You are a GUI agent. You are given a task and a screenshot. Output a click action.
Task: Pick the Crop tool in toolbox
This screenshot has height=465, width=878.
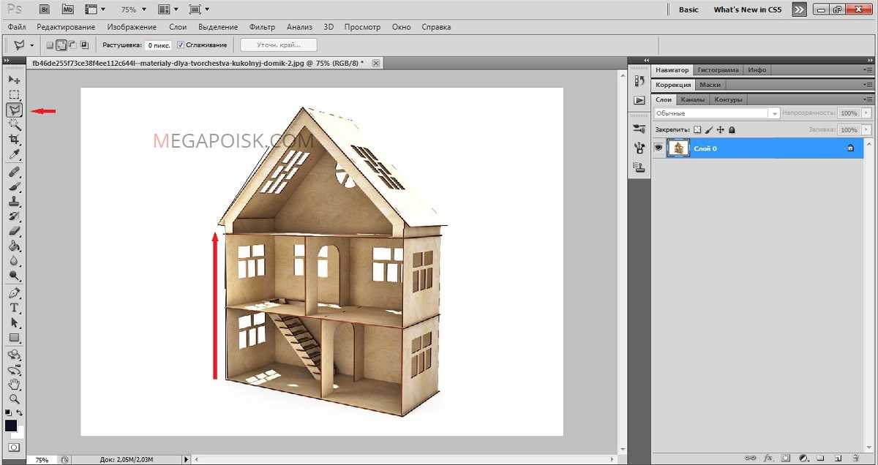click(x=14, y=140)
